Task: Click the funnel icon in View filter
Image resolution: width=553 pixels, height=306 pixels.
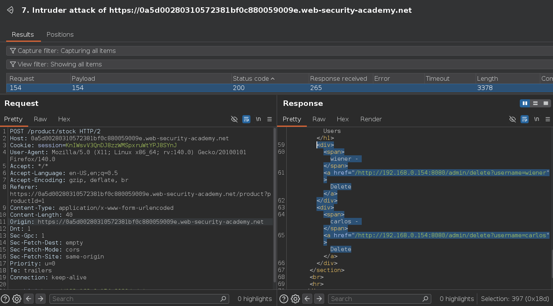Action: [x=13, y=64]
